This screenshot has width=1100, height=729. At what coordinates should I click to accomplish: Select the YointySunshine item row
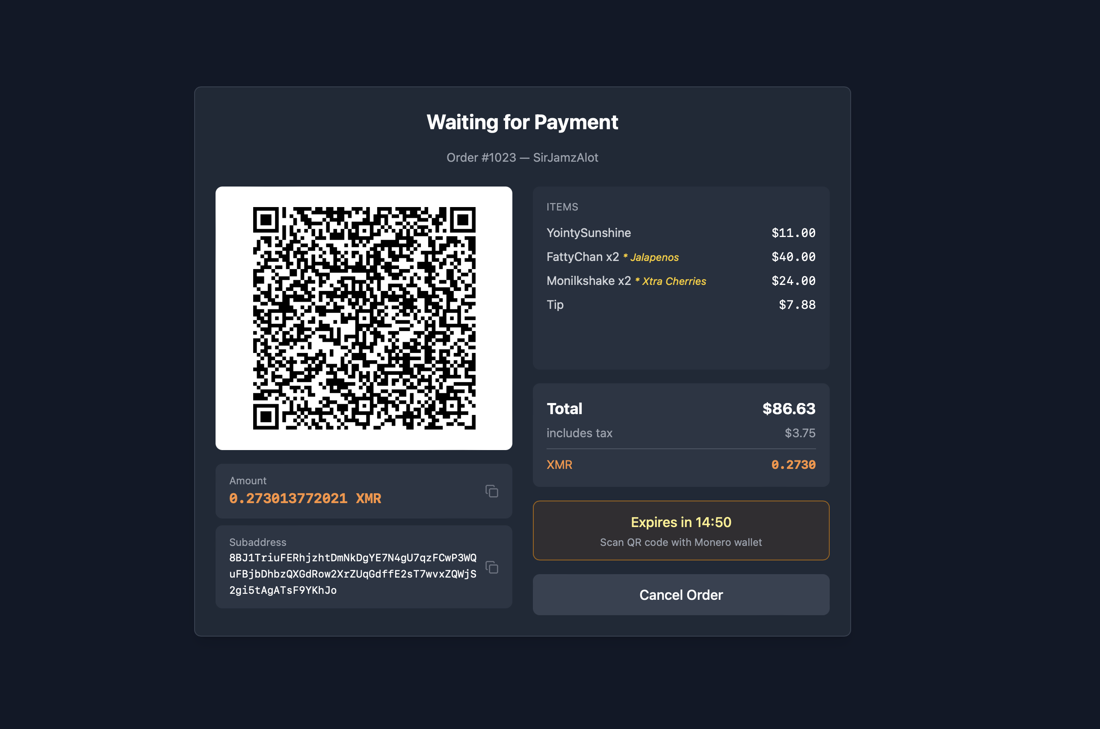pyautogui.click(x=588, y=232)
